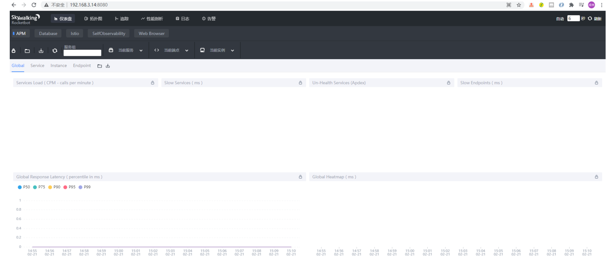Click the address bar URL 192.168.3.14:8080
This screenshot has height=263, width=615.
[89, 5]
